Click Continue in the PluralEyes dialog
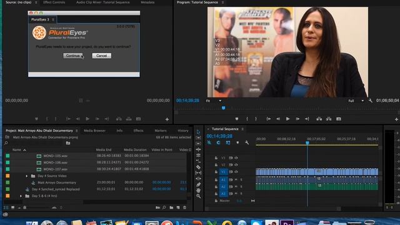400x225 pixels. pyautogui.click(x=73, y=56)
